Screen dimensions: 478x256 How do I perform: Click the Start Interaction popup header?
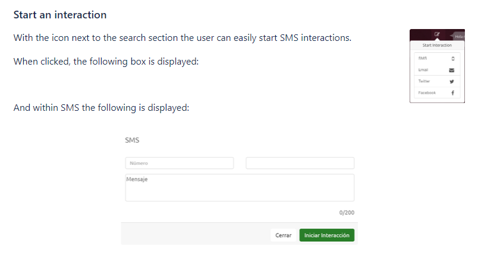(x=437, y=46)
